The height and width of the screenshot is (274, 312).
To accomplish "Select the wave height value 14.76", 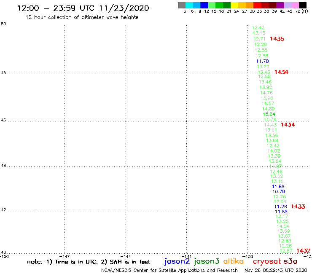I will pos(266,93).
